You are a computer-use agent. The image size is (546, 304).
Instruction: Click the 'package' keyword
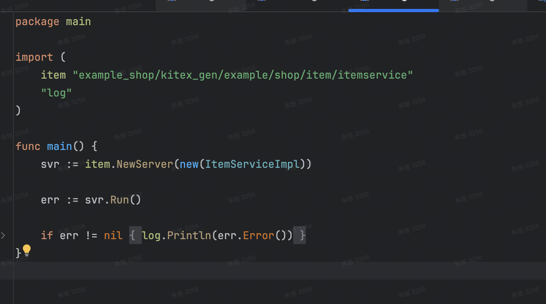tap(38, 22)
